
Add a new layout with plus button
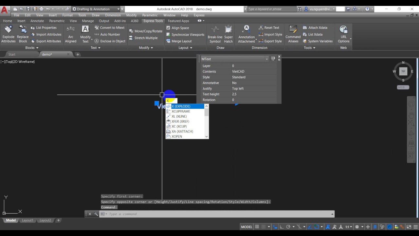[x=59, y=220]
